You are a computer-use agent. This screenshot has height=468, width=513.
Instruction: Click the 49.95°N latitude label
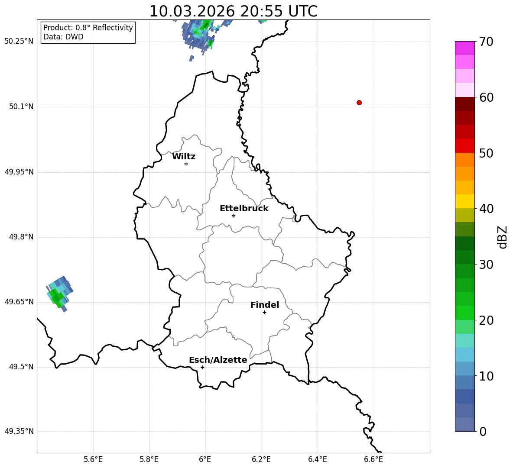pos(19,172)
